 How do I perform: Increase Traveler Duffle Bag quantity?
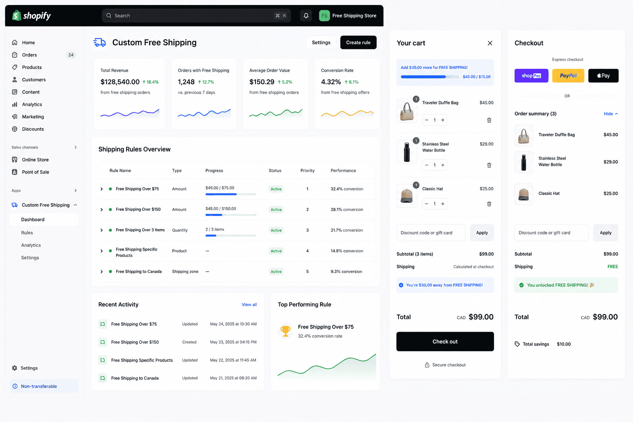coord(443,120)
